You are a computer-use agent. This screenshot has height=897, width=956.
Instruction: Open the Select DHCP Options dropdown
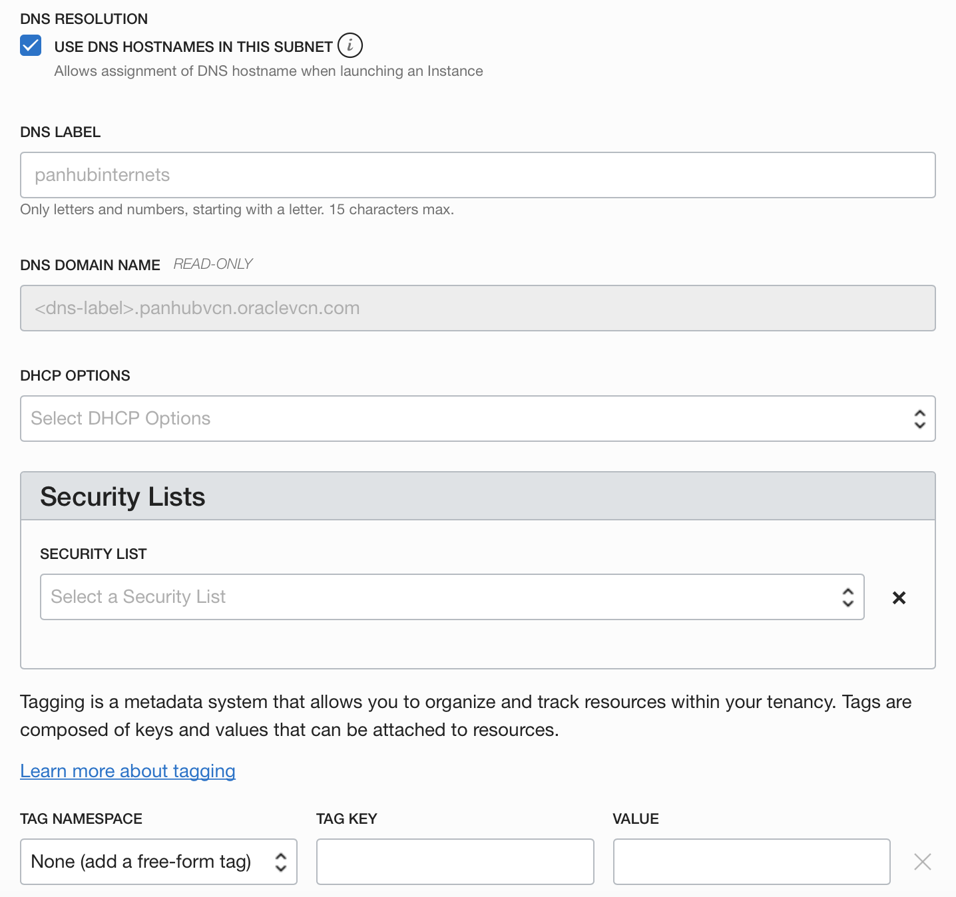click(466, 419)
